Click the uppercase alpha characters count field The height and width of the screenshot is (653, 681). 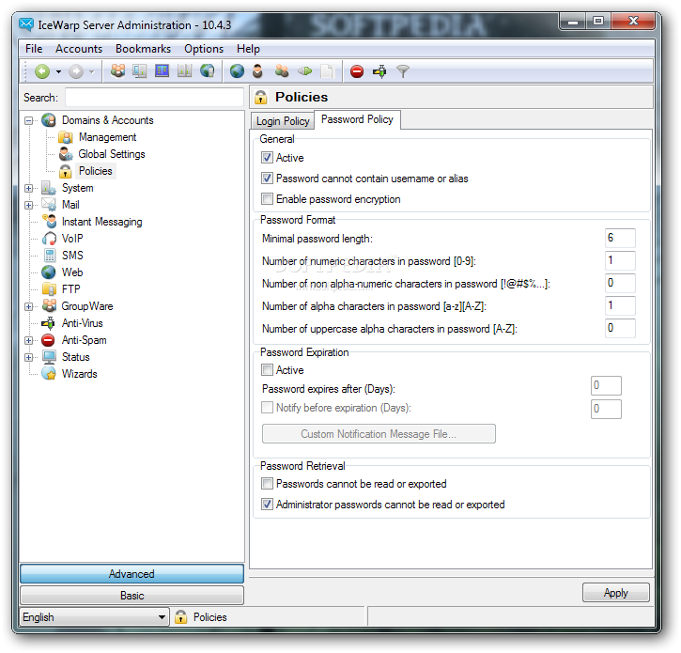[x=620, y=329]
